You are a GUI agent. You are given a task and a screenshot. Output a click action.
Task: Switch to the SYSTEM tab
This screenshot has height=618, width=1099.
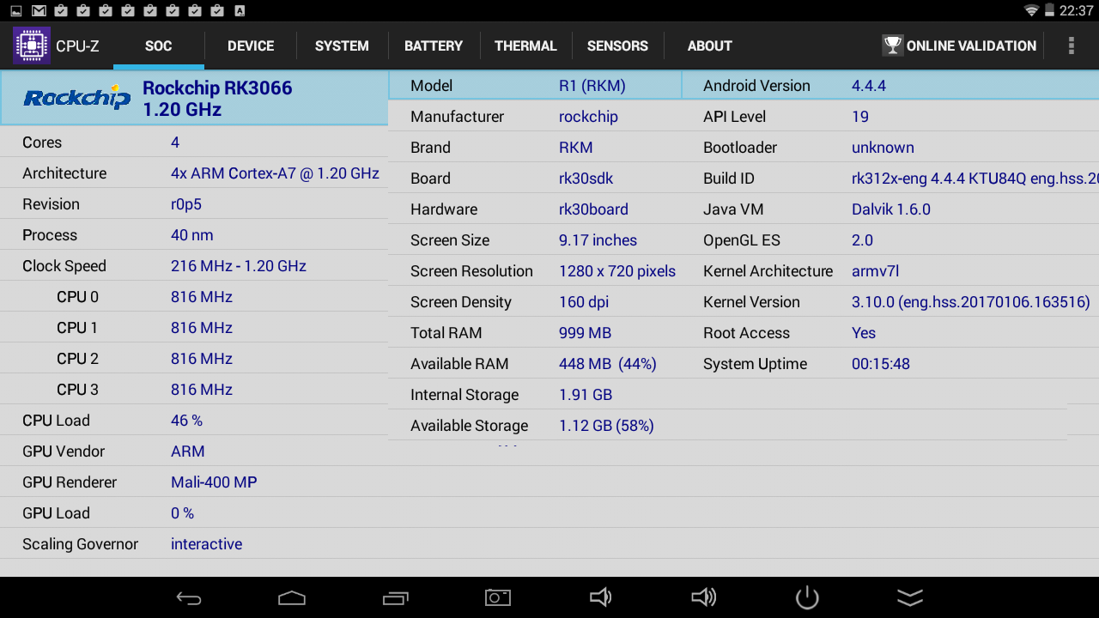pyautogui.click(x=342, y=46)
